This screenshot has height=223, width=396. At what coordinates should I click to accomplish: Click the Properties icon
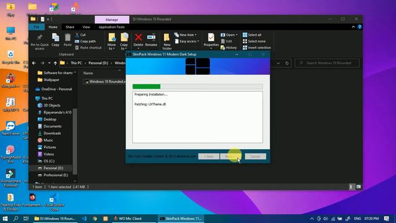coord(211,37)
